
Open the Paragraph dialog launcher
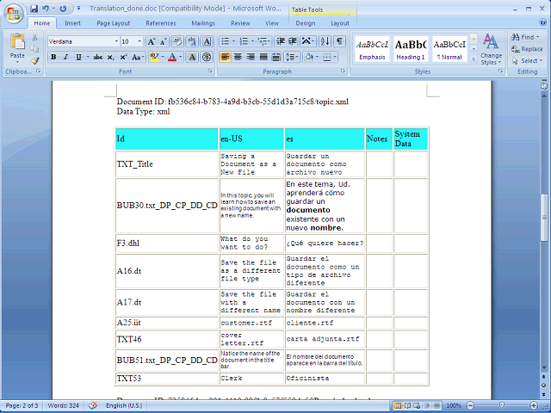tap(343, 71)
